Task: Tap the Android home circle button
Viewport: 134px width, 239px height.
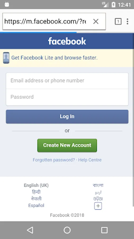Action: (67, 230)
